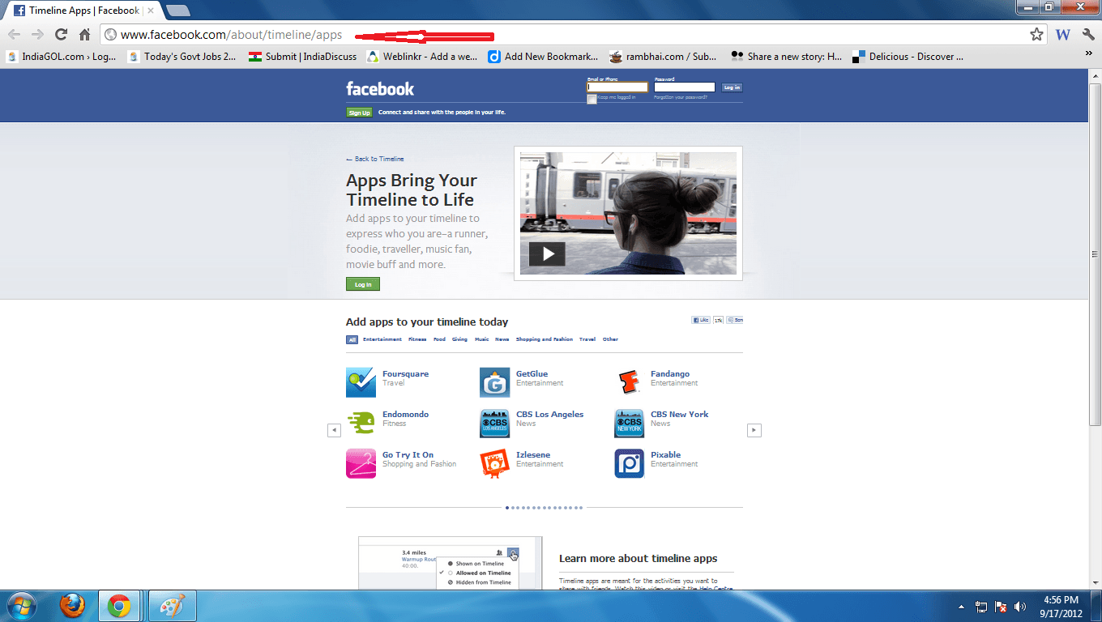
Task: Open the Foursquare app icon
Action: (x=361, y=381)
